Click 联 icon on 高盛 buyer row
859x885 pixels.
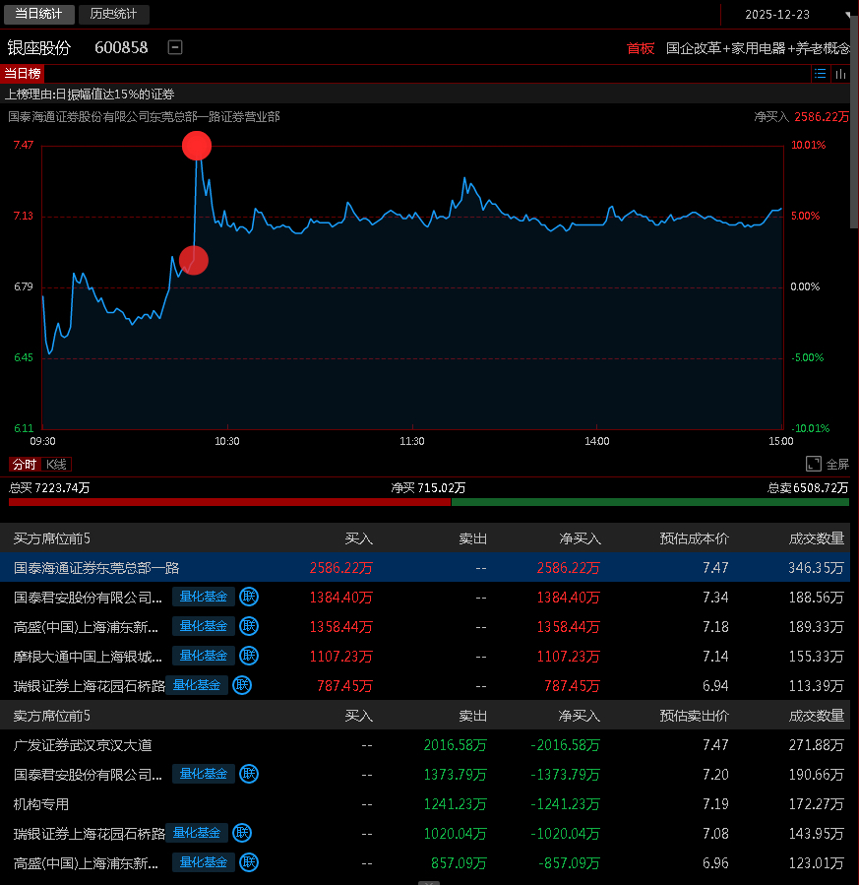(x=249, y=626)
